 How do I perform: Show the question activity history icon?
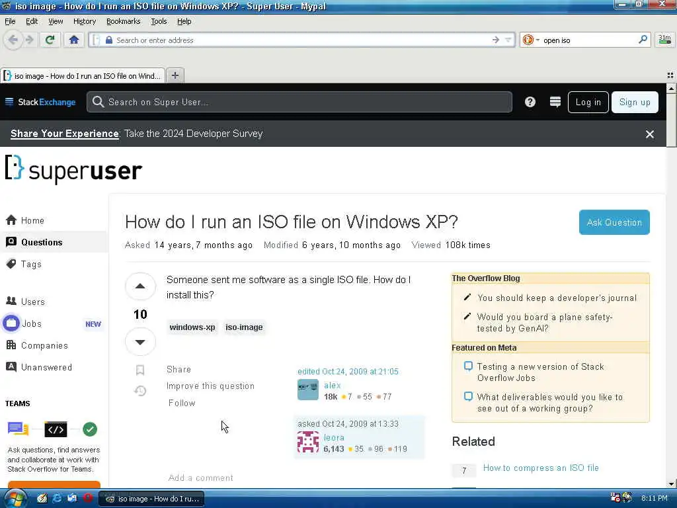tap(140, 390)
